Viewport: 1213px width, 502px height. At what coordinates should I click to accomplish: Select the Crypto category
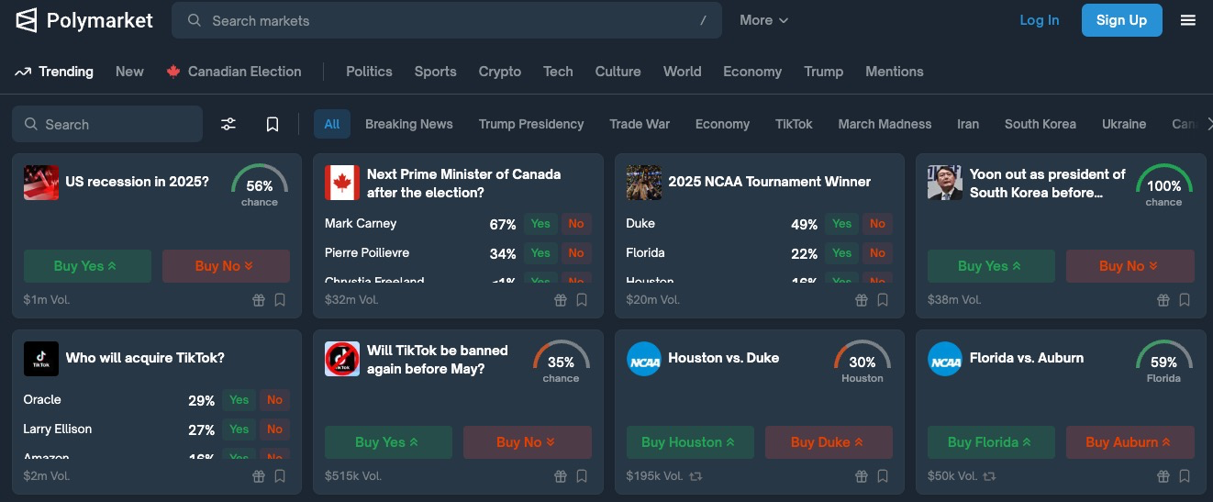[499, 72]
